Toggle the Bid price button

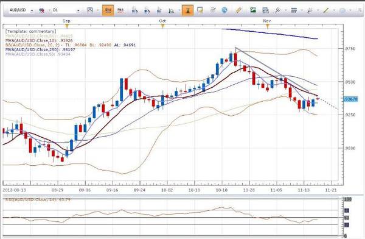point(108,10)
